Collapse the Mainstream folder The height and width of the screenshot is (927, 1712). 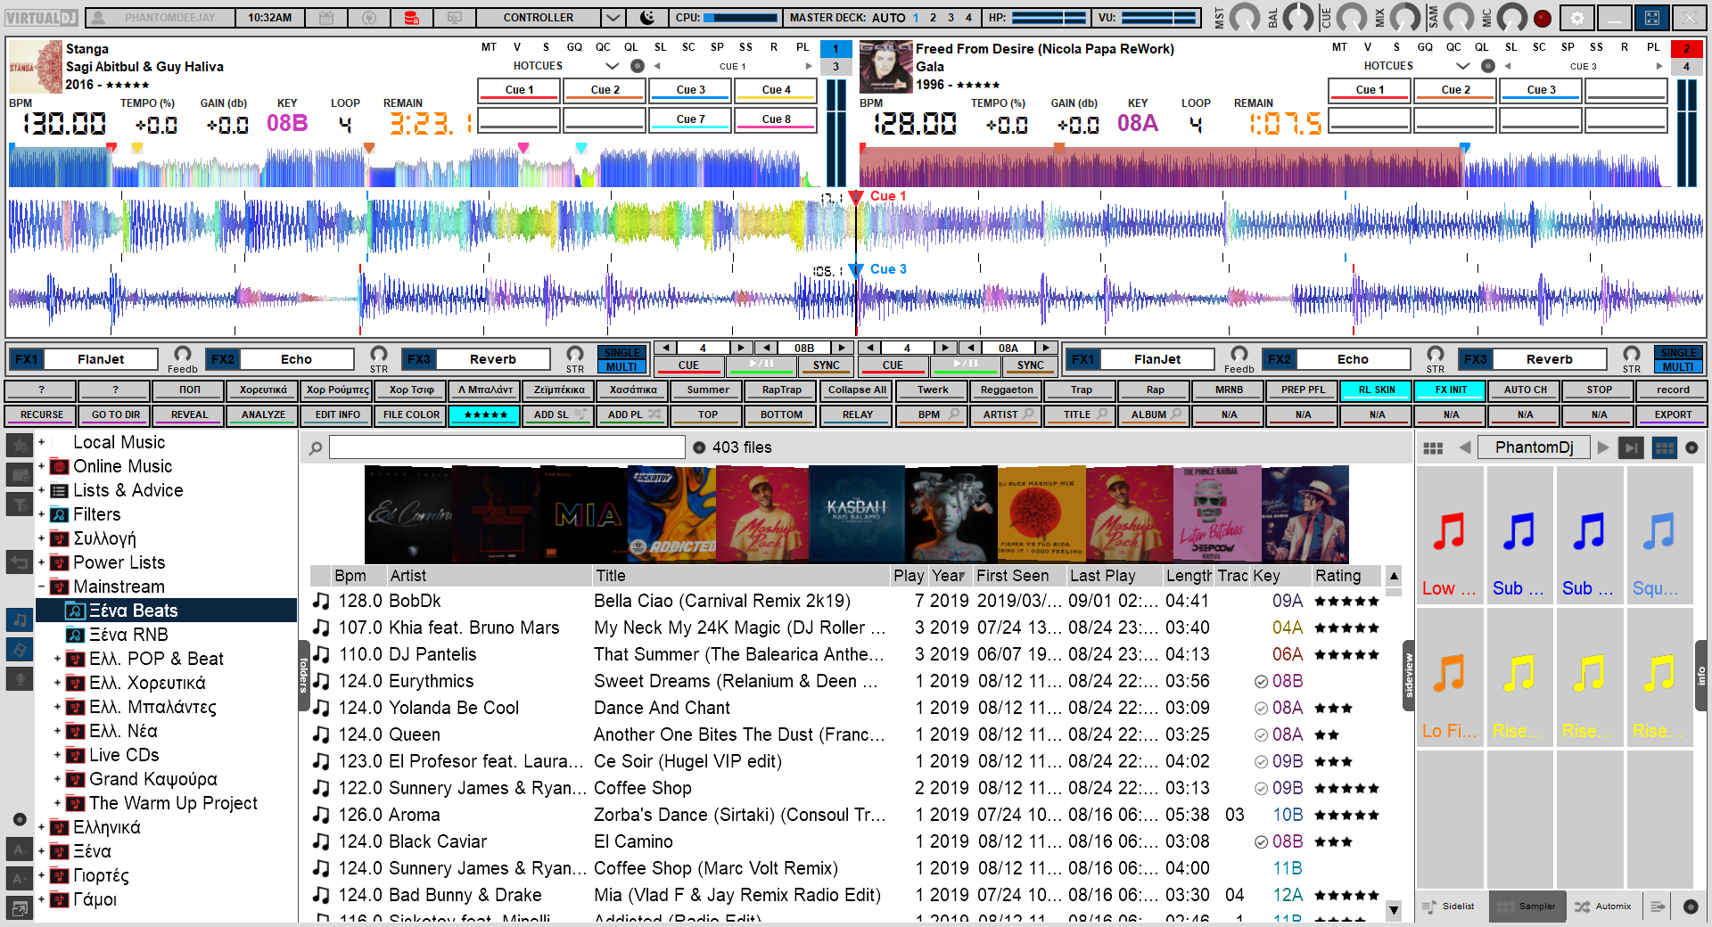point(41,587)
